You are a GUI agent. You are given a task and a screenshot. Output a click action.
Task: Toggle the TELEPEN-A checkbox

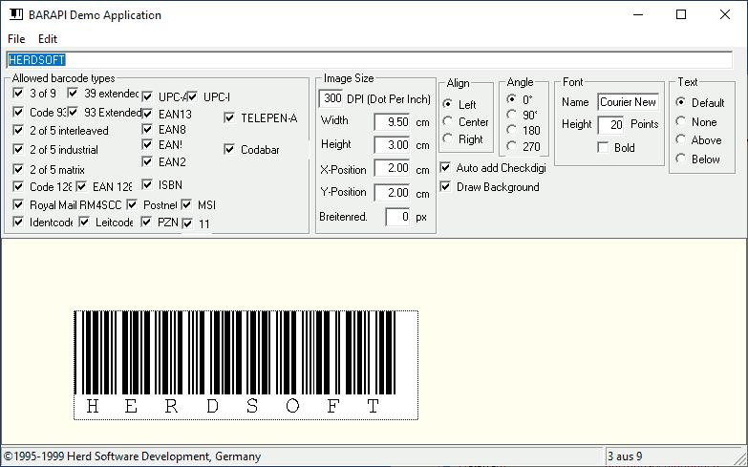229,117
